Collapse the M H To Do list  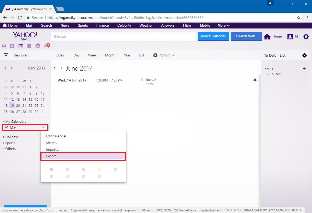click(x=265, y=68)
